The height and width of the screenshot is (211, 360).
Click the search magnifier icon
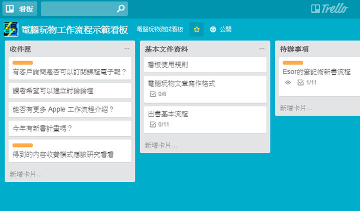pyautogui.click(x=121, y=8)
